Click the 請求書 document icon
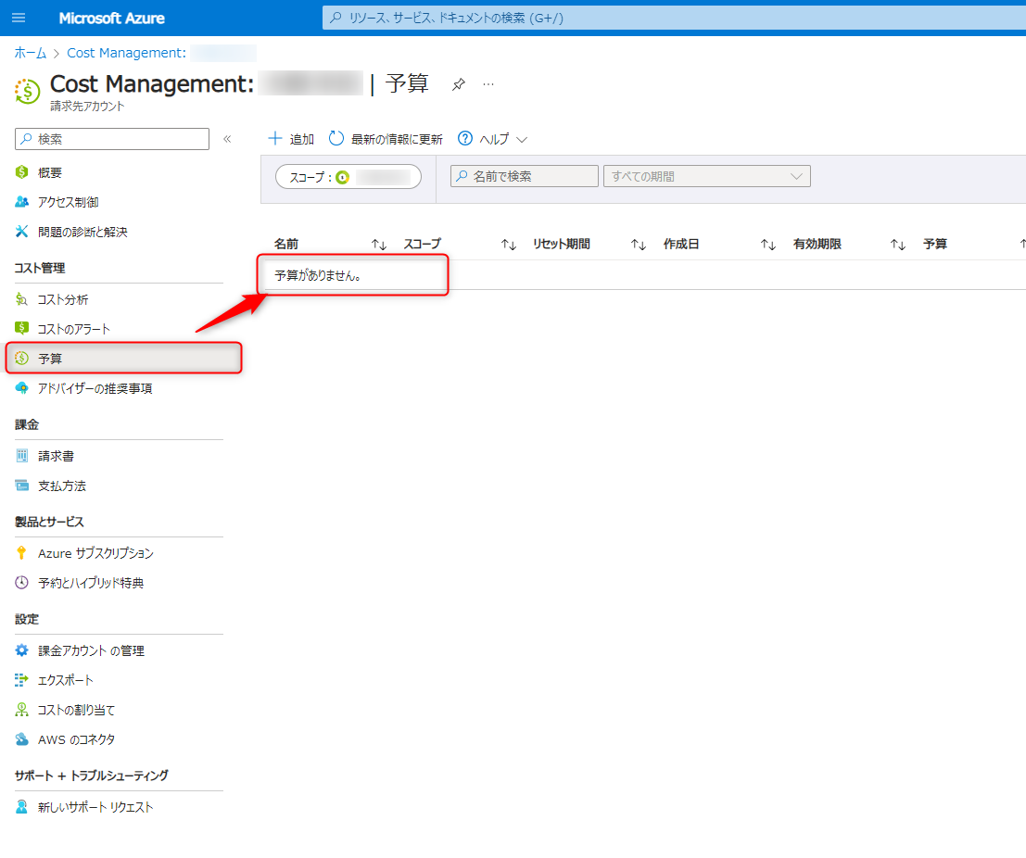The image size is (1026, 858). pos(21,455)
